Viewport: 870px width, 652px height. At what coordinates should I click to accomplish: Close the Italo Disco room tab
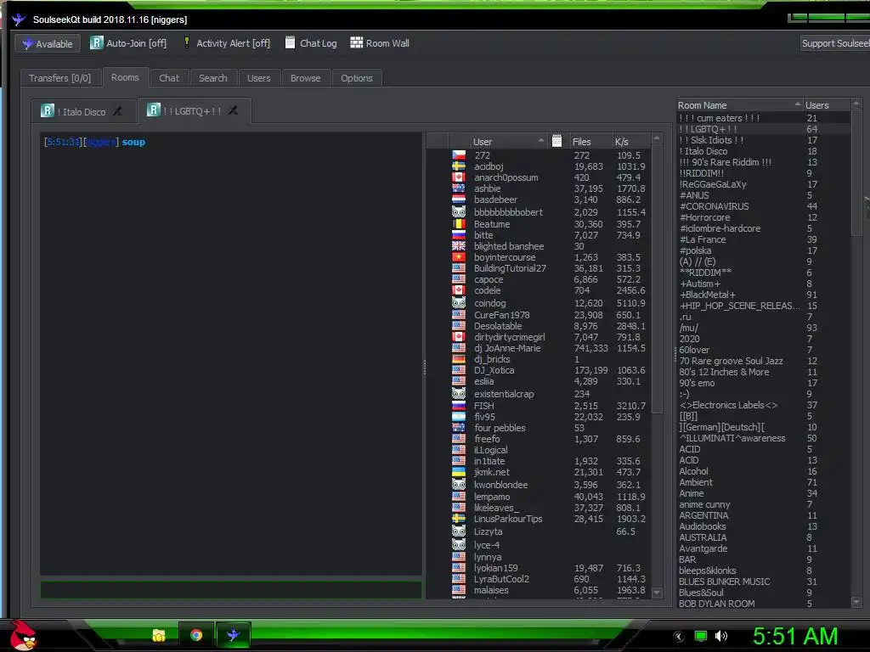pos(117,111)
